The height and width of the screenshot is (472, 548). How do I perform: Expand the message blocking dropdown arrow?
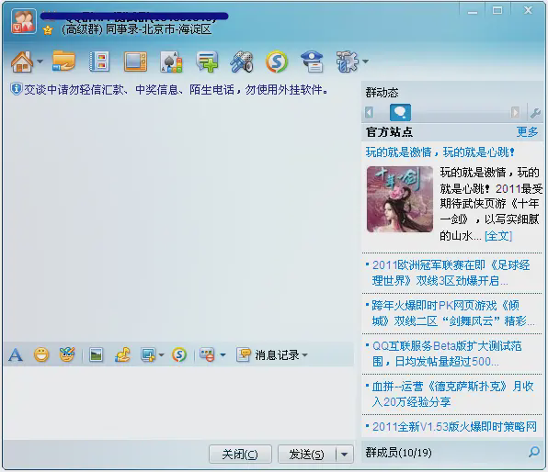223,355
